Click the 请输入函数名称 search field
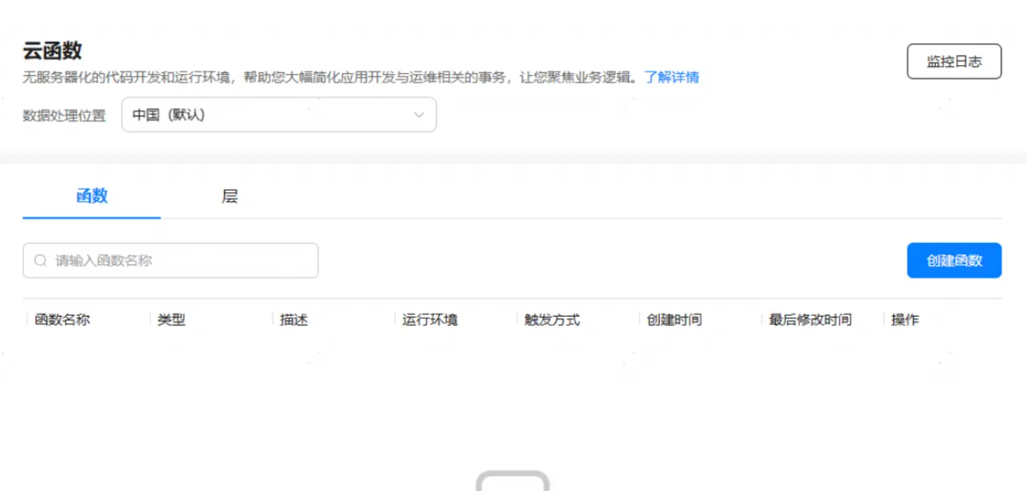This screenshot has width=1035, height=491. 170,261
